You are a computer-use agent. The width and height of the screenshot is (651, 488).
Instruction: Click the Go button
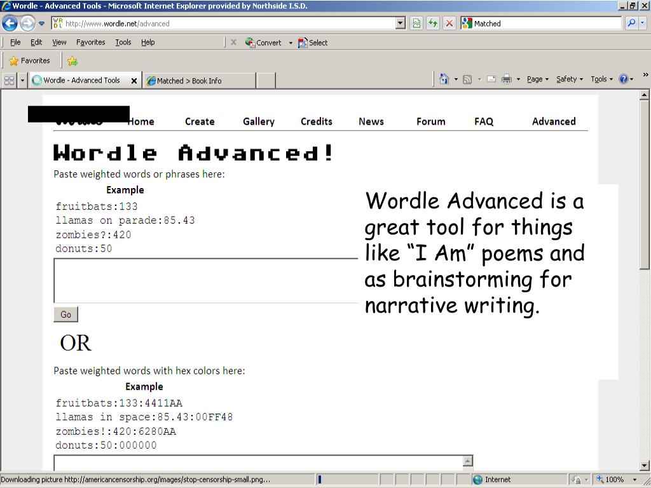(65, 315)
